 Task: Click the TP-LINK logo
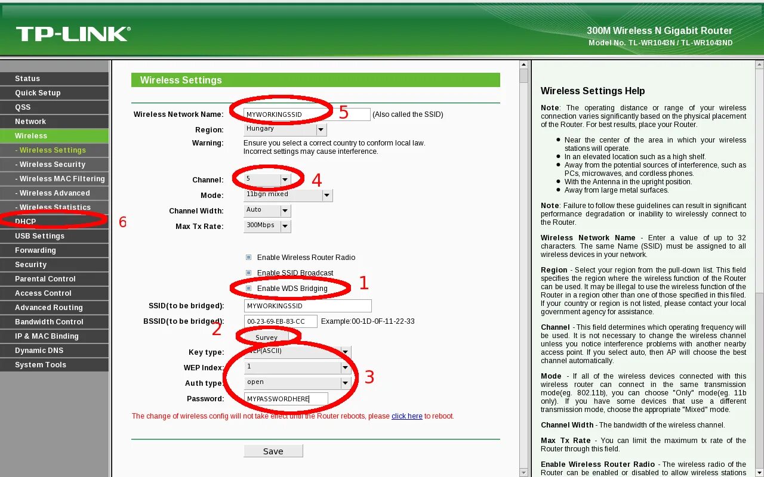tap(73, 34)
